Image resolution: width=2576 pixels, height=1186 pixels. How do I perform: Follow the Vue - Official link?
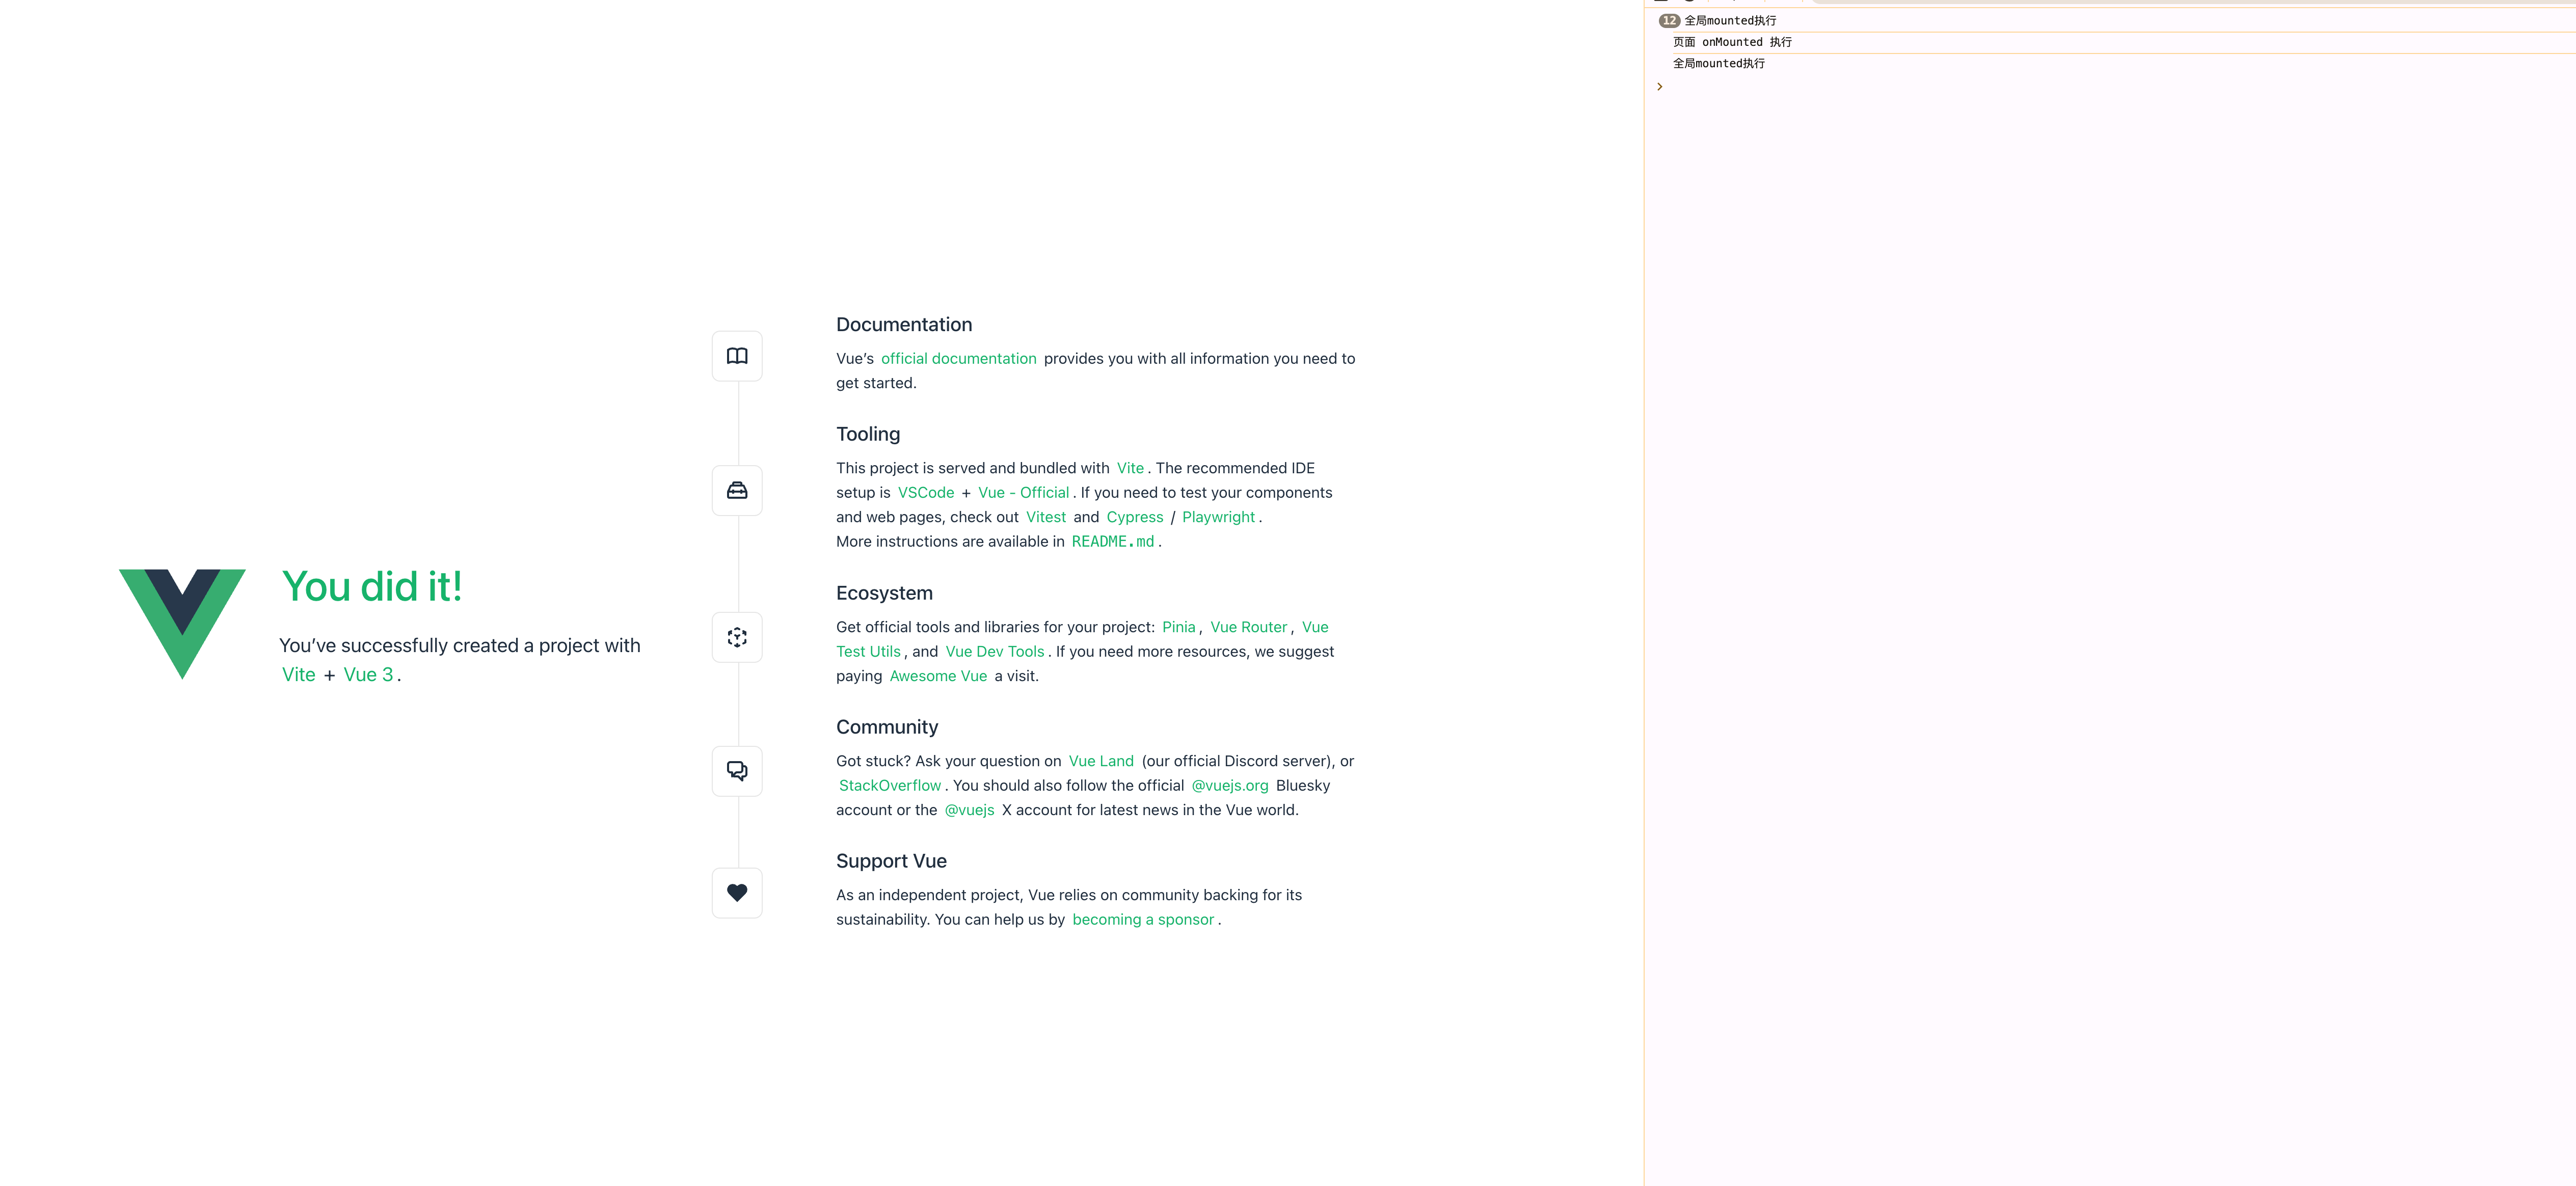[x=1023, y=492]
